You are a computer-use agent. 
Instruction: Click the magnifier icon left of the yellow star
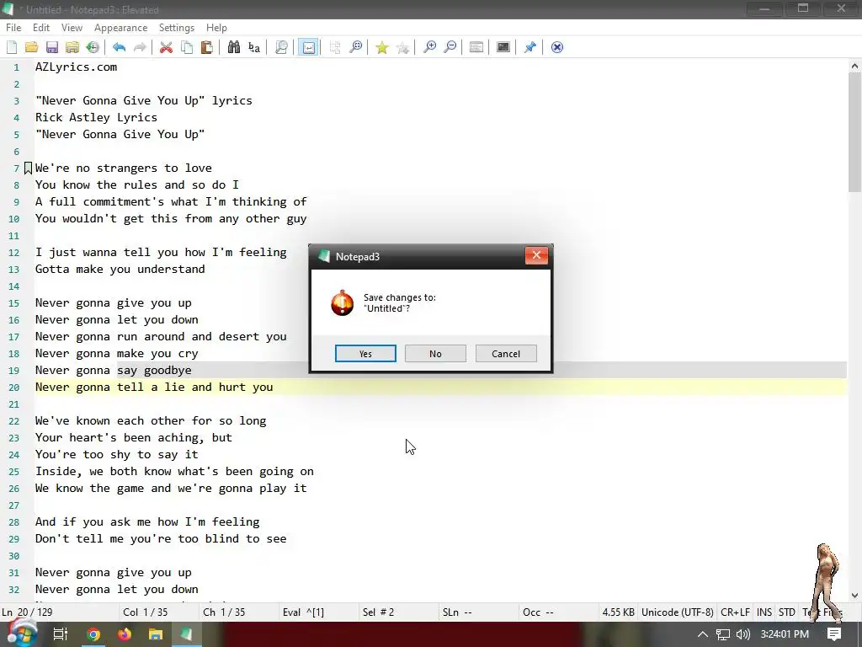tap(356, 47)
